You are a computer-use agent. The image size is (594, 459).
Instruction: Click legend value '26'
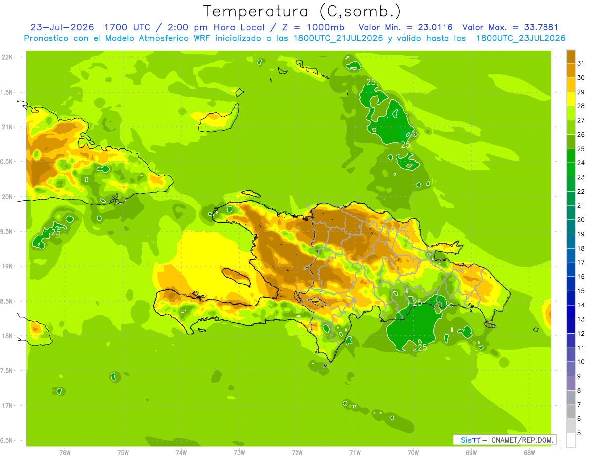pos(581,134)
